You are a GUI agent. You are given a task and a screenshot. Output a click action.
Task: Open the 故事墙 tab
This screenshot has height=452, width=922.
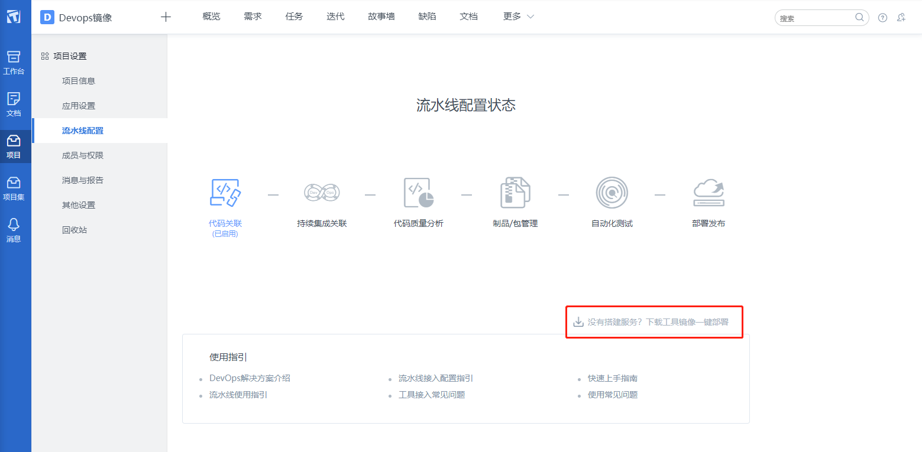point(381,17)
